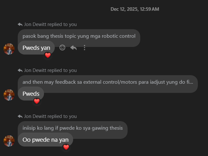Click 'Jon Dewitt replied to you' above 'pasok bang' quote
The height and width of the screenshot is (156, 208).
50,24
